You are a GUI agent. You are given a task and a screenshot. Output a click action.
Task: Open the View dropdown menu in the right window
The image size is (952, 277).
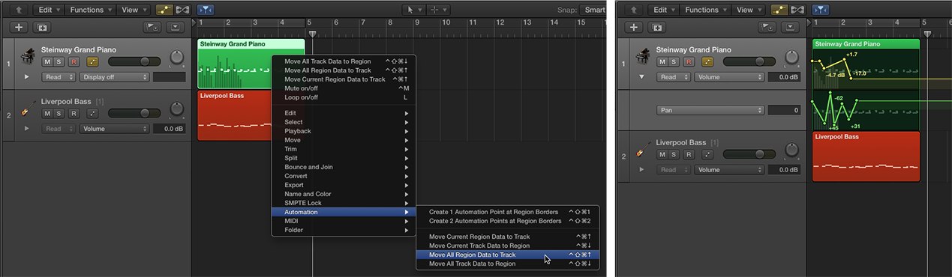coord(749,10)
